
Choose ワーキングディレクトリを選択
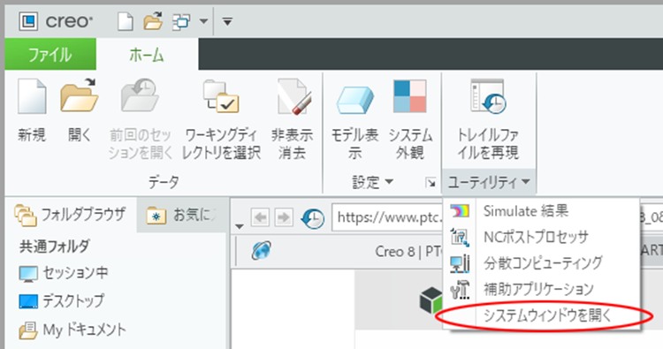221,119
